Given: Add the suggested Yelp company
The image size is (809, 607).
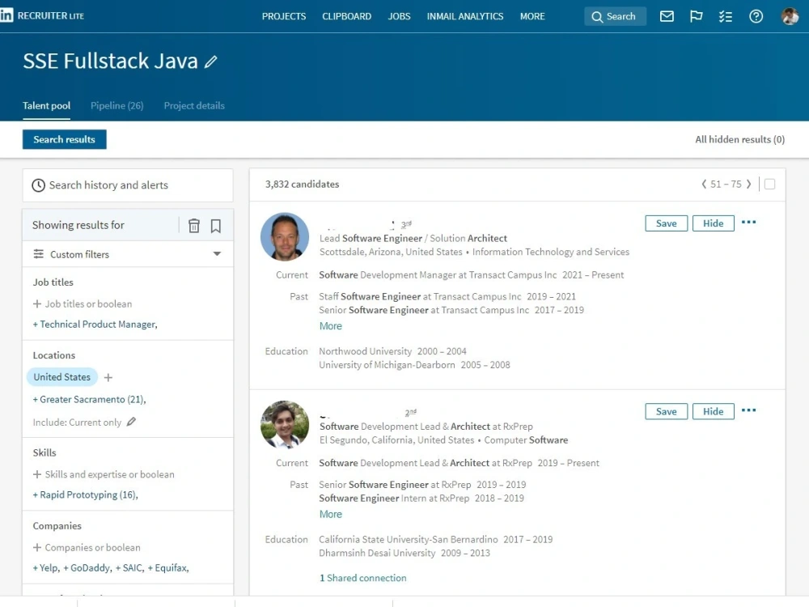Looking at the screenshot, I should pos(46,568).
